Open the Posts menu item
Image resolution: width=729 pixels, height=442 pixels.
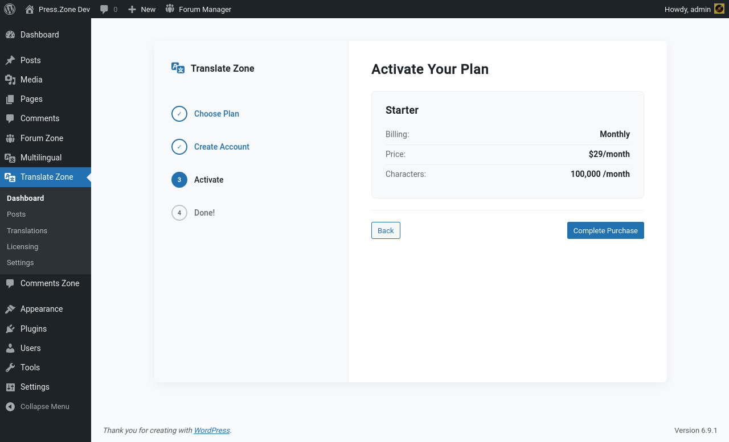[46, 60]
